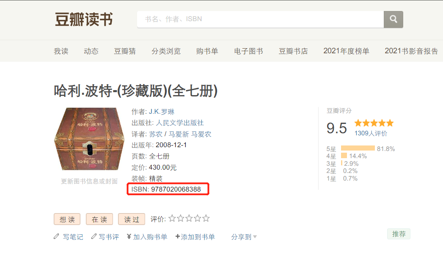Click the pencil icon beside 写笔记
443x255 pixels.
click(57, 236)
